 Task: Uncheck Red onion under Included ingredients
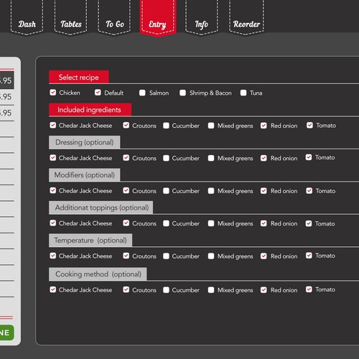(264, 126)
